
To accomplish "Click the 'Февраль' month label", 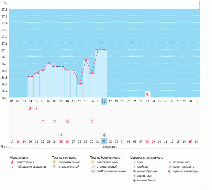I will (109, 146).
